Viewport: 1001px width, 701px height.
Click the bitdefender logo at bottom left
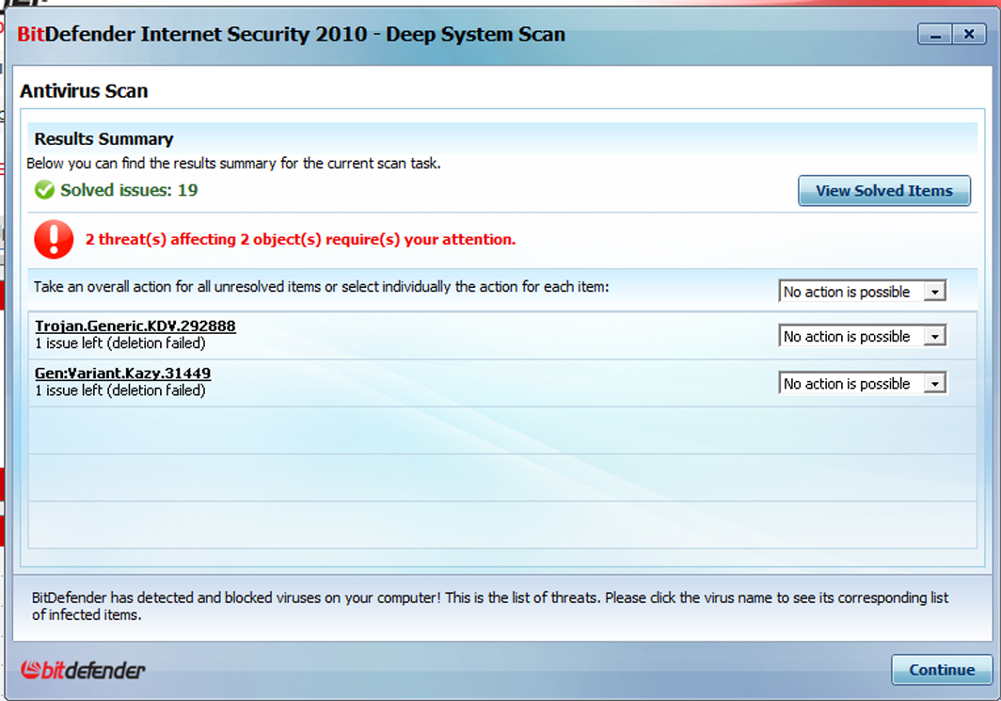coord(83,670)
